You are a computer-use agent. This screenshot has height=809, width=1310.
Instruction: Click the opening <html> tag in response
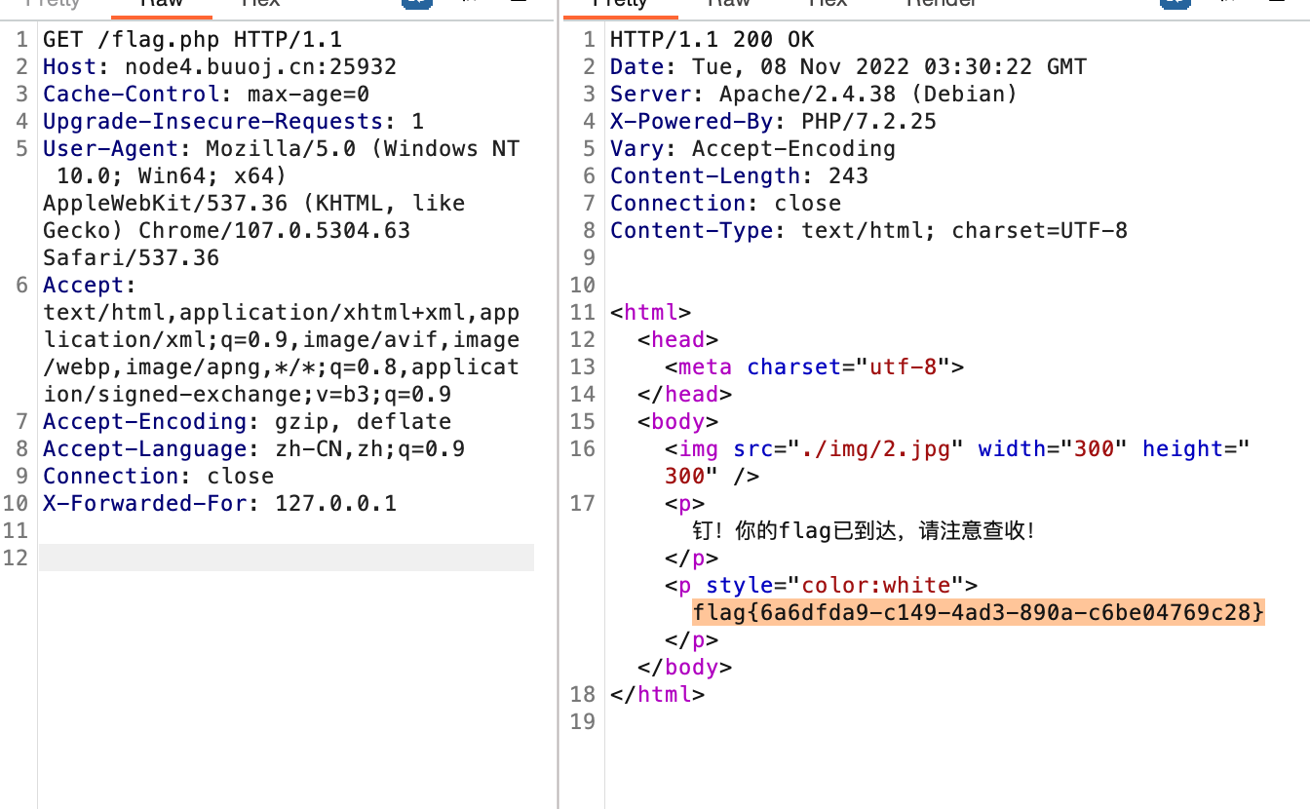650,313
